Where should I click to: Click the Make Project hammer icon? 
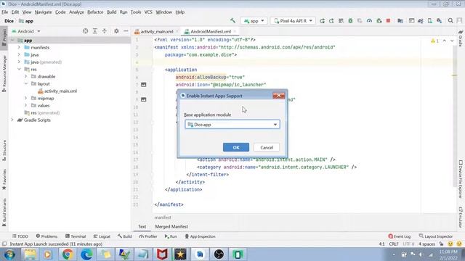point(232,21)
